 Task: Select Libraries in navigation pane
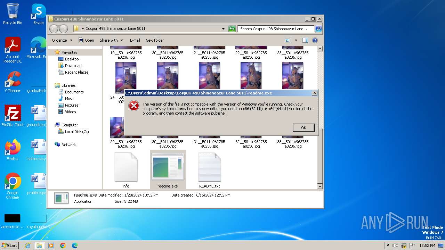(68, 85)
